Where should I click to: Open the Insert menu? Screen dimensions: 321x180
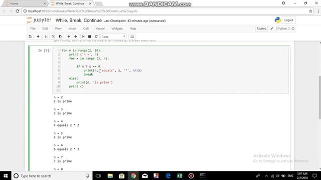[x=72, y=28]
